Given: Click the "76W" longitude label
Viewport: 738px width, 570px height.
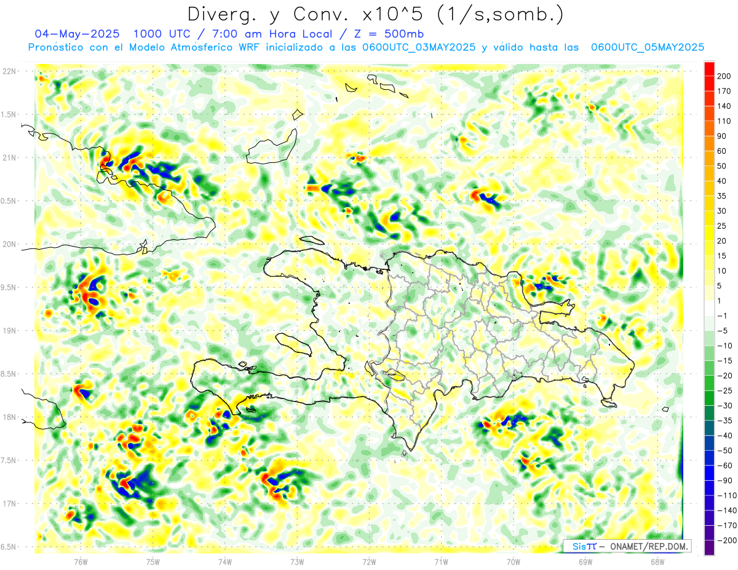Looking at the screenshot, I should (81, 561).
